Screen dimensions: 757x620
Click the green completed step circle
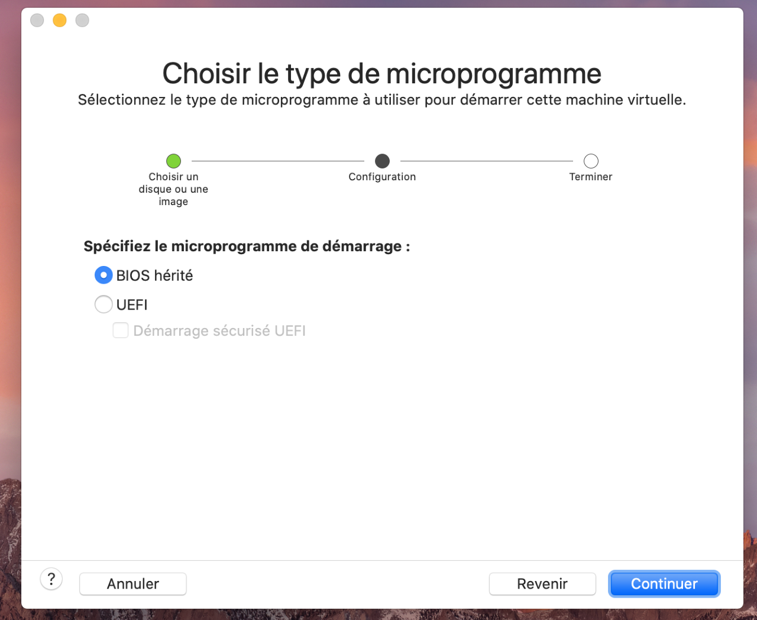pos(173,161)
